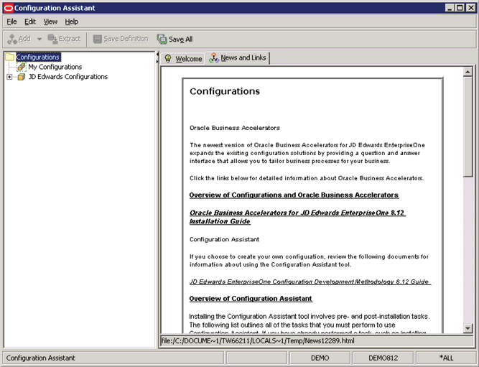This screenshot has width=479, height=367.
Task: Open the File menu
Action: (x=11, y=22)
